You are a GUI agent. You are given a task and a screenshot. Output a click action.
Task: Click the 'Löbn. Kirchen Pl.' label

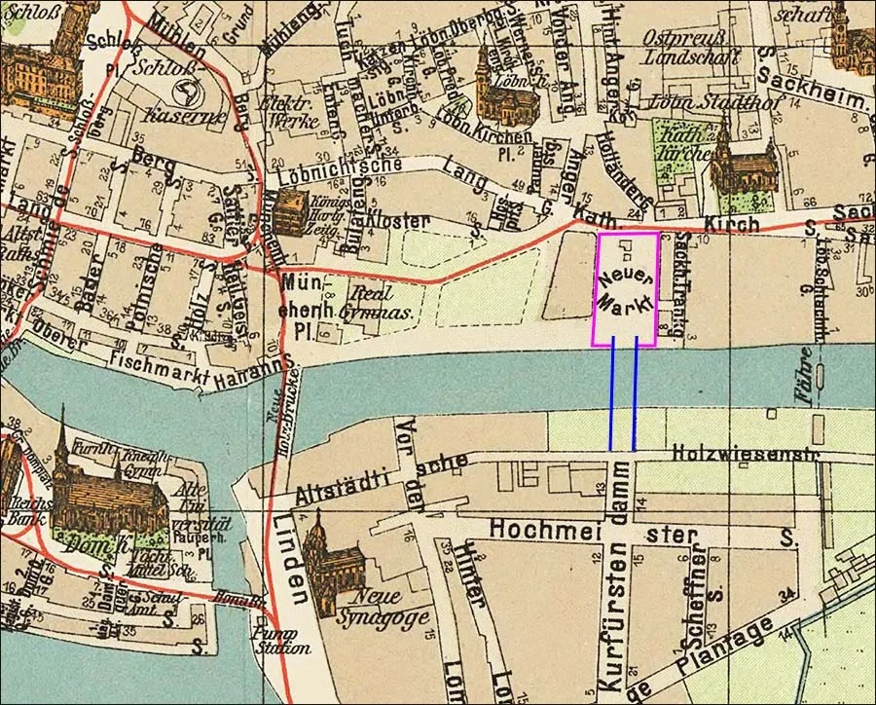coord(484,134)
